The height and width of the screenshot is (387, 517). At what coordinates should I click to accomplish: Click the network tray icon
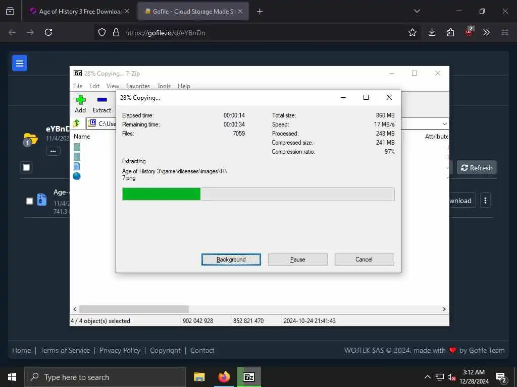tap(440, 377)
